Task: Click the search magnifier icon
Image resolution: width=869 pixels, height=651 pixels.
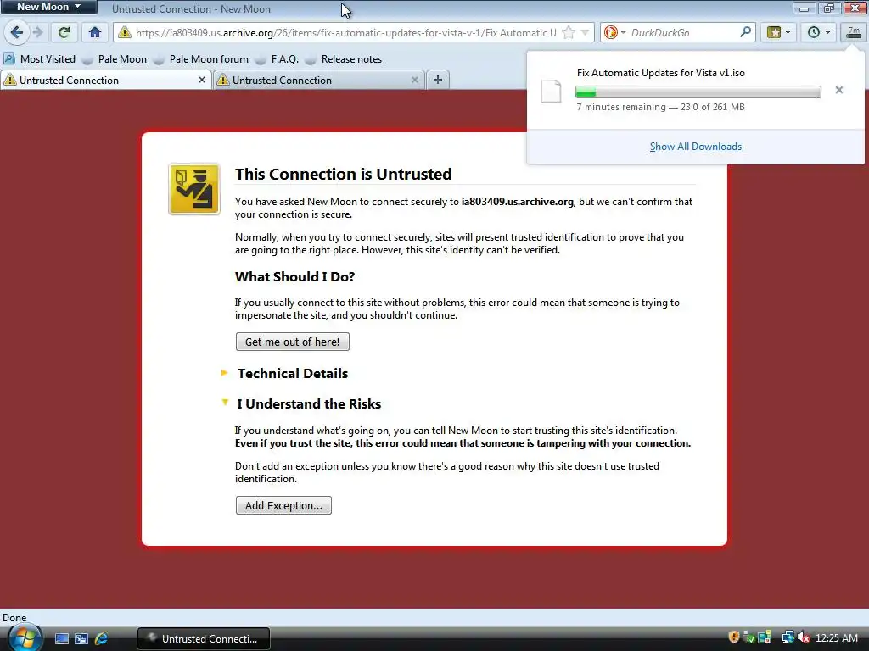Action: [746, 32]
